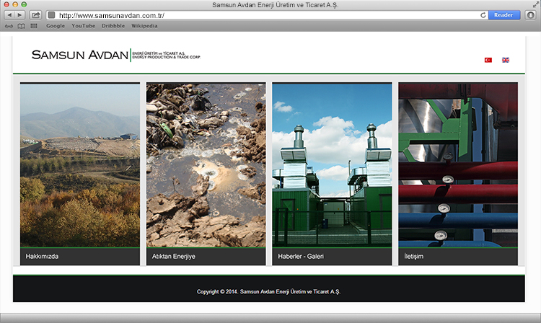The height and width of the screenshot is (323, 541).
Task: Open the YouTube bookmark
Action: coord(83,26)
